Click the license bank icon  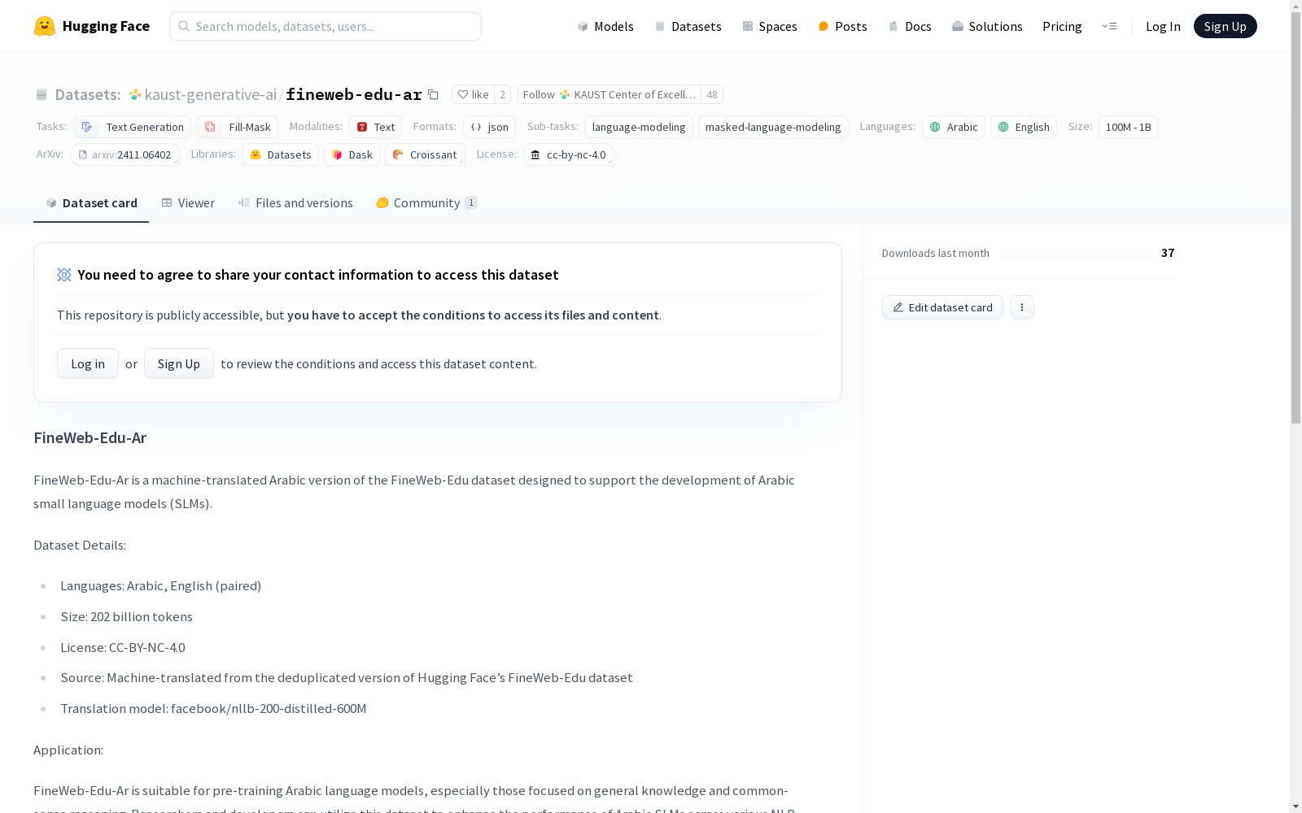click(x=535, y=154)
